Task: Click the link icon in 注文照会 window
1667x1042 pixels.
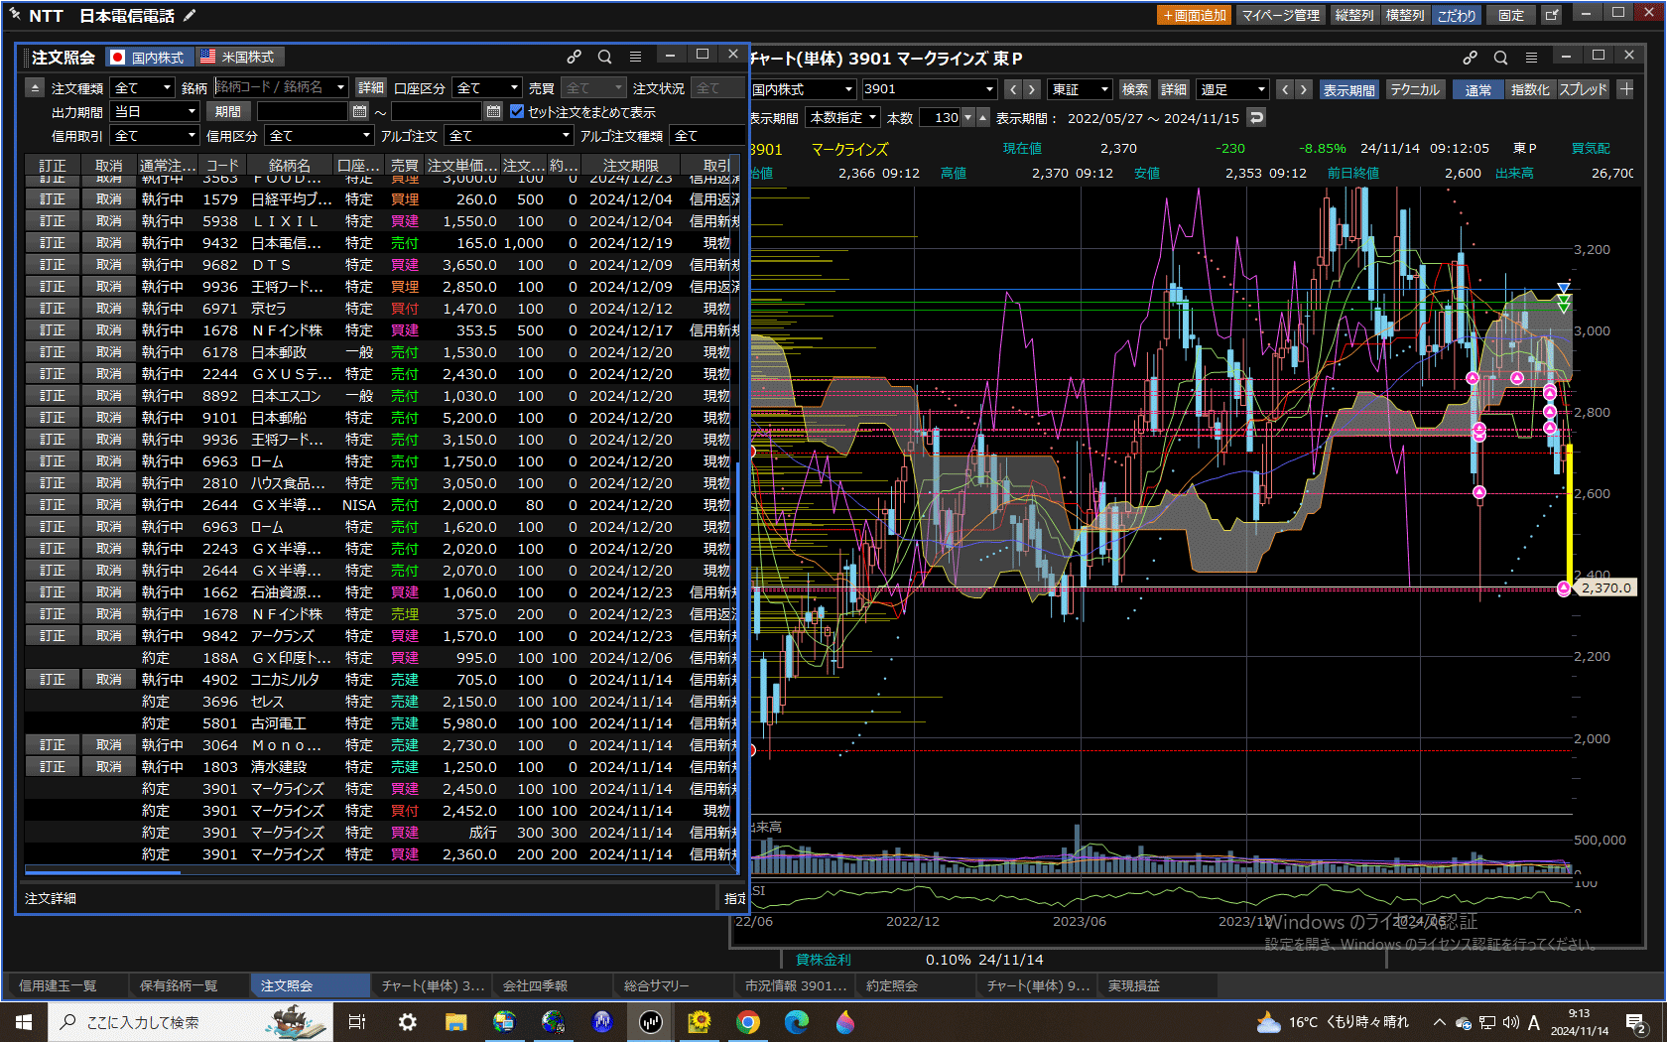Action: click(574, 57)
